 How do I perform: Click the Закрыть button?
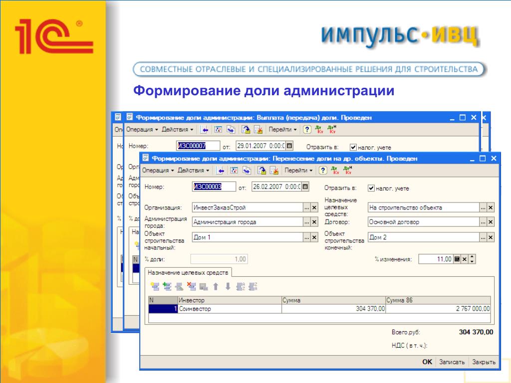tap(484, 362)
